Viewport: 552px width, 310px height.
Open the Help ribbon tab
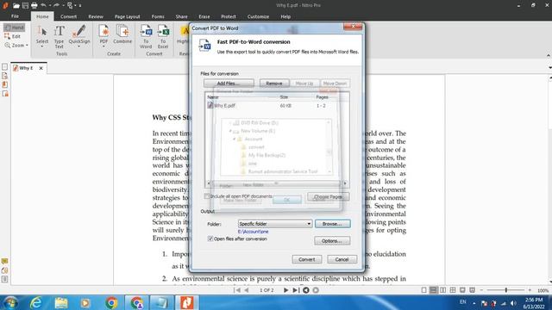(x=285, y=16)
